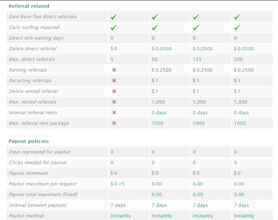The width and height of the screenshot is (278, 220).
Task: Click the red X in Renting referrals row
Action: [x=114, y=70]
